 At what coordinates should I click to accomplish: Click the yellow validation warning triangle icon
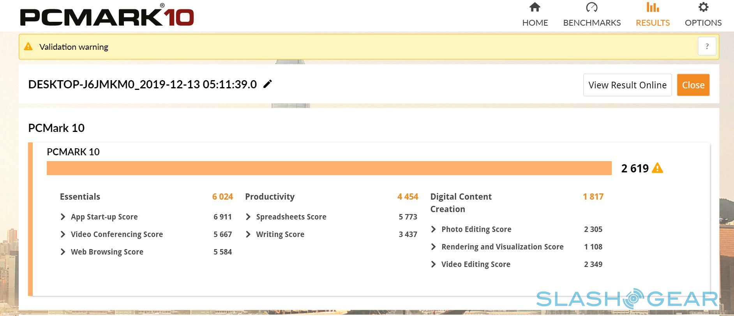[28, 47]
